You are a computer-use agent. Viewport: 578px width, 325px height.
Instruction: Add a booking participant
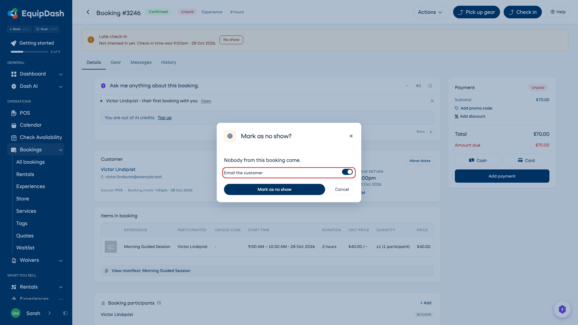426,303
